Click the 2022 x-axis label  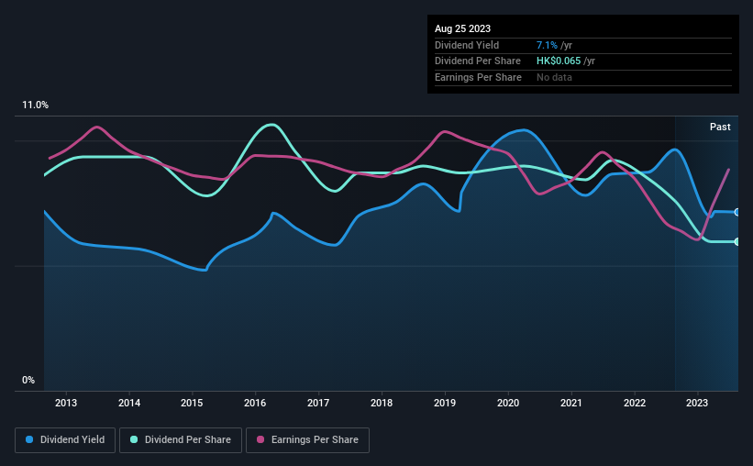pos(635,403)
